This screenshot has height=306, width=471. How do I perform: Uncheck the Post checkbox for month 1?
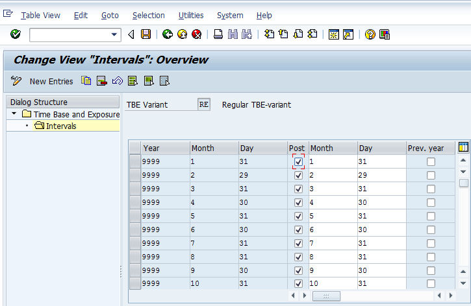pyautogui.click(x=298, y=161)
